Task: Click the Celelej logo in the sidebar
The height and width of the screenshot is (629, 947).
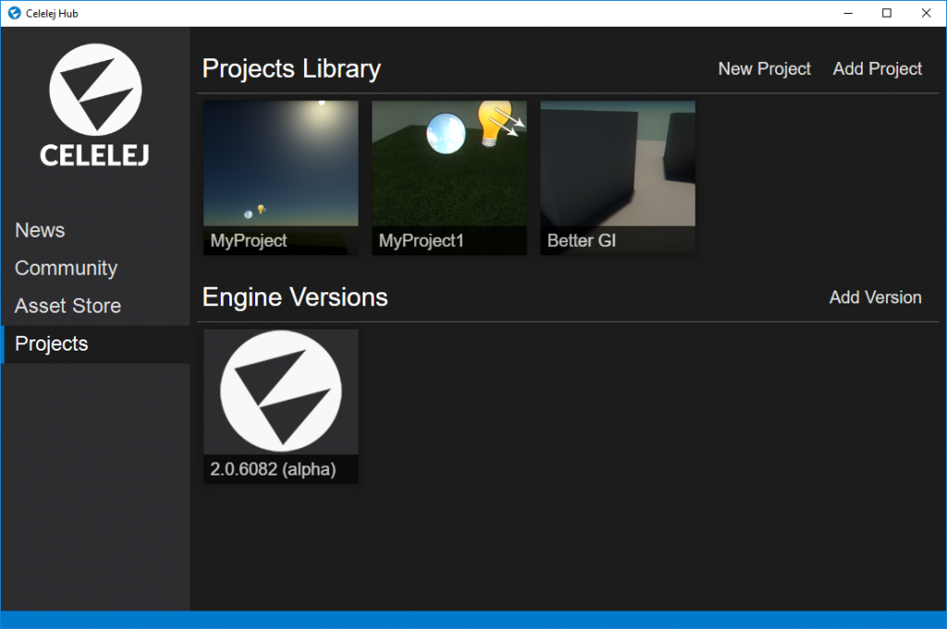Action: click(95, 105)
